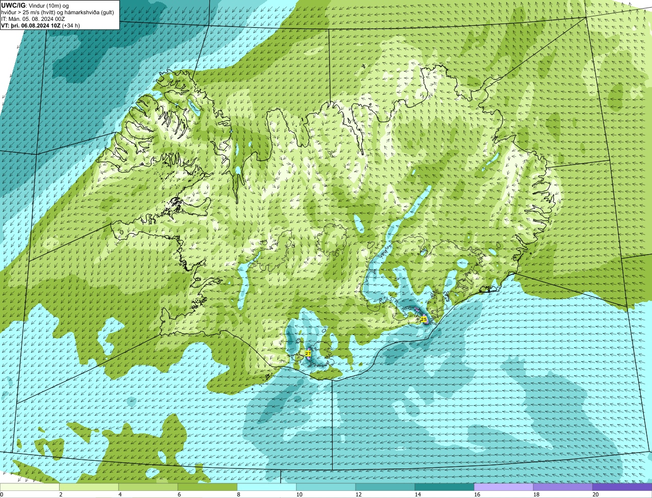
Task: Click the legend tick label 14
Action: pos(418,494)
